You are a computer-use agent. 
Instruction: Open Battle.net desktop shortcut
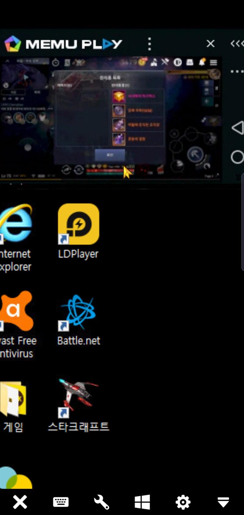[x=78, y=320]
